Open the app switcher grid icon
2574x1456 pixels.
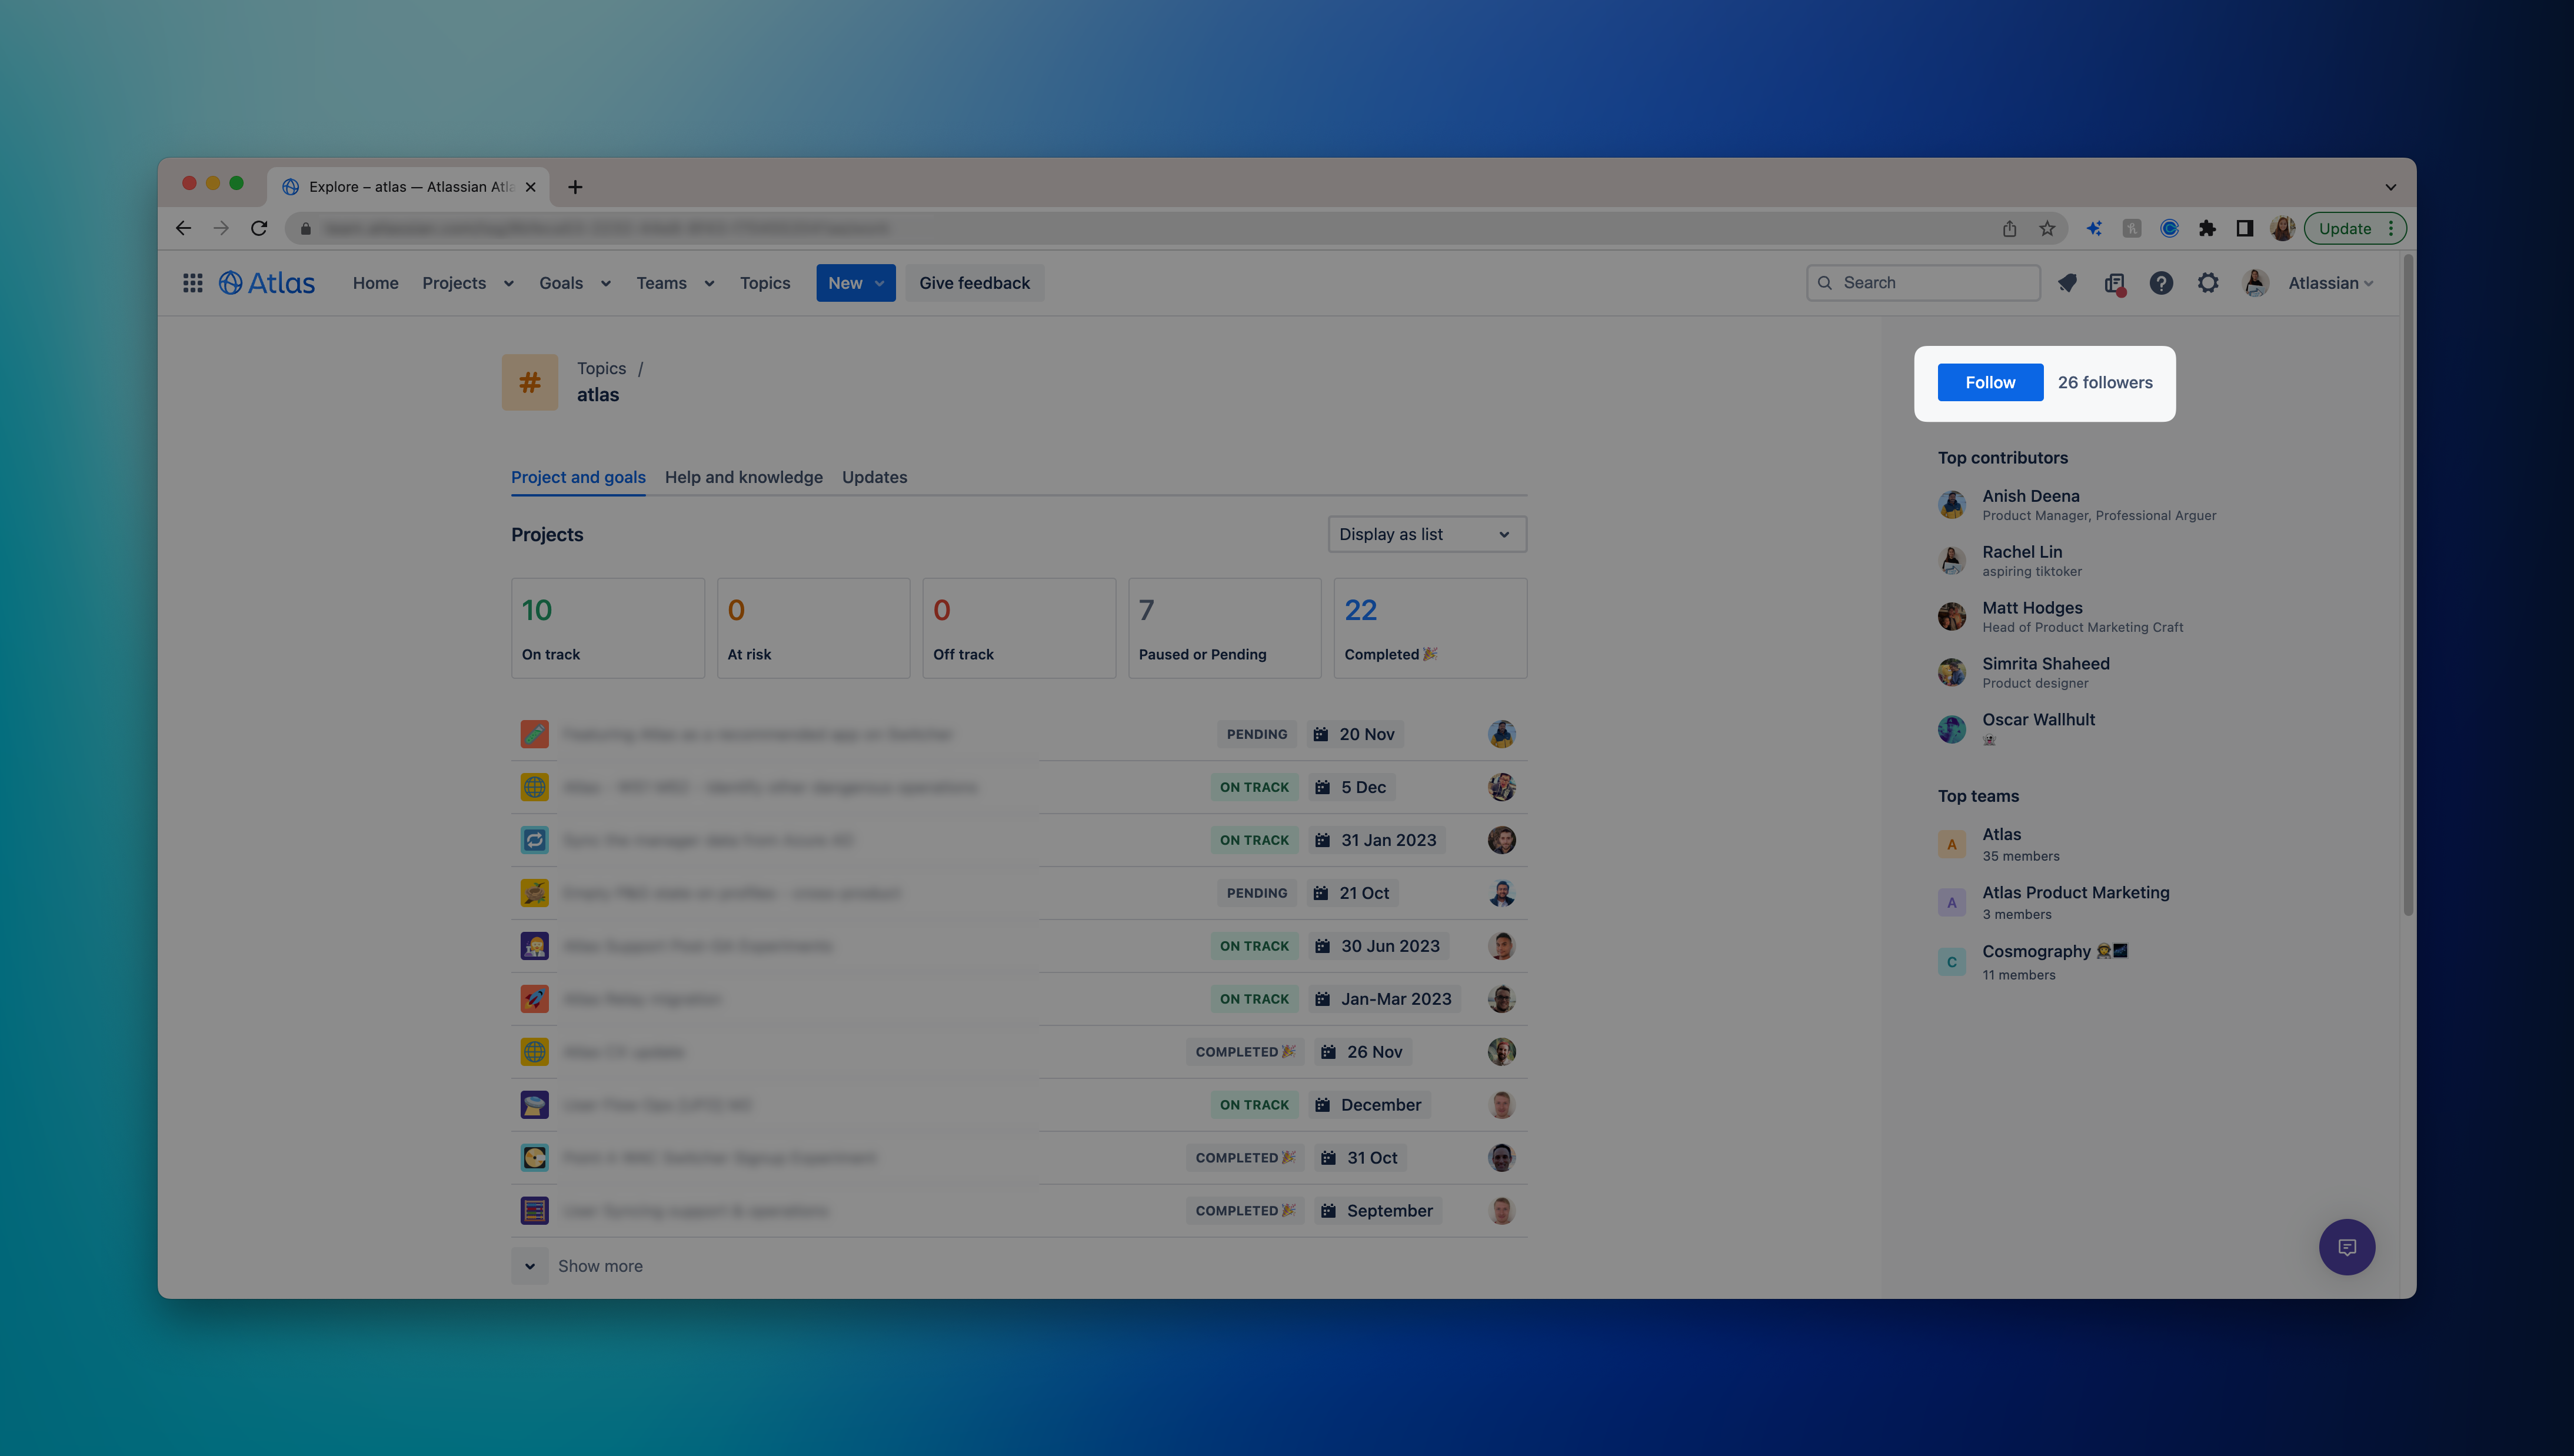(x=193, y=283)
